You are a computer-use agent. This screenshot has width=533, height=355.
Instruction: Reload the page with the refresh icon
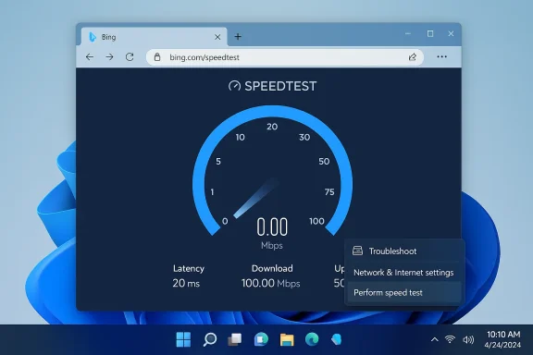tap(130, 57)
